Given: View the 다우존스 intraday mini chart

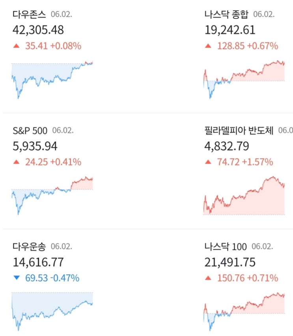Looking at the screenshot, I should (52, 79).
